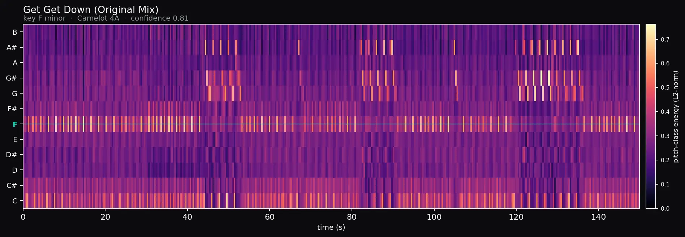Click the 0.1 colorbar tick label

tap(665, 184)
